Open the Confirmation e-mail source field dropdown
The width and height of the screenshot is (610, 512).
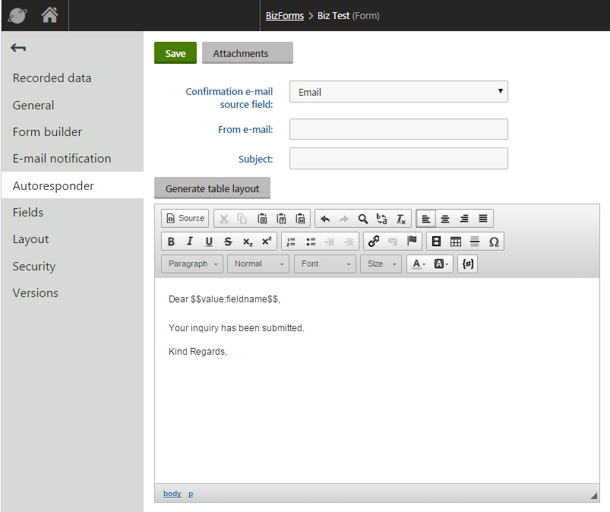[x=398, y=92]
